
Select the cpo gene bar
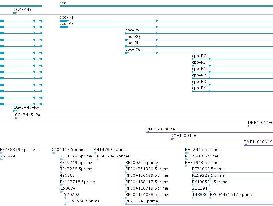coord(166,6)
